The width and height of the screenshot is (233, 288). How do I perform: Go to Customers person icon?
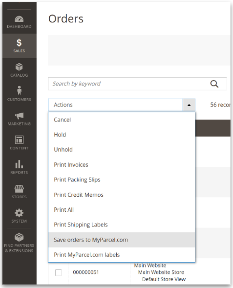tap(19, 91)
